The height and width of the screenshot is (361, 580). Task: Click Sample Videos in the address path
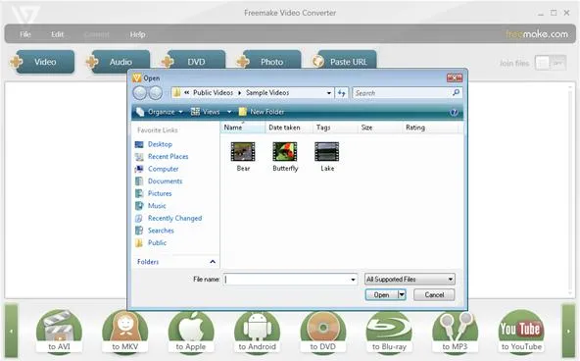pyautogui.click(x=267, y=93)
